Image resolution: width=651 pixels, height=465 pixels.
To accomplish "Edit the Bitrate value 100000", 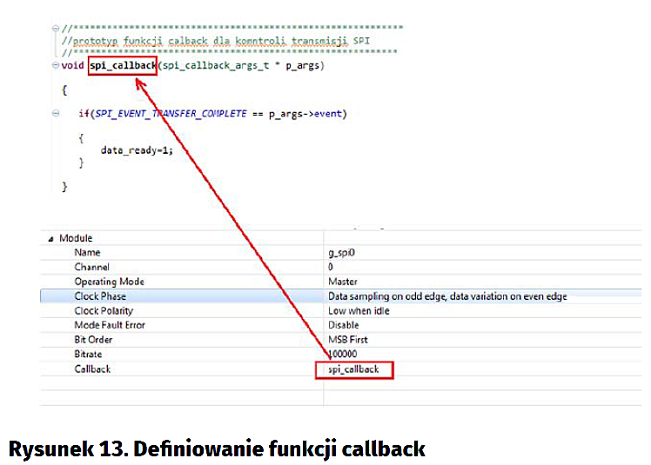I will 345,355.
